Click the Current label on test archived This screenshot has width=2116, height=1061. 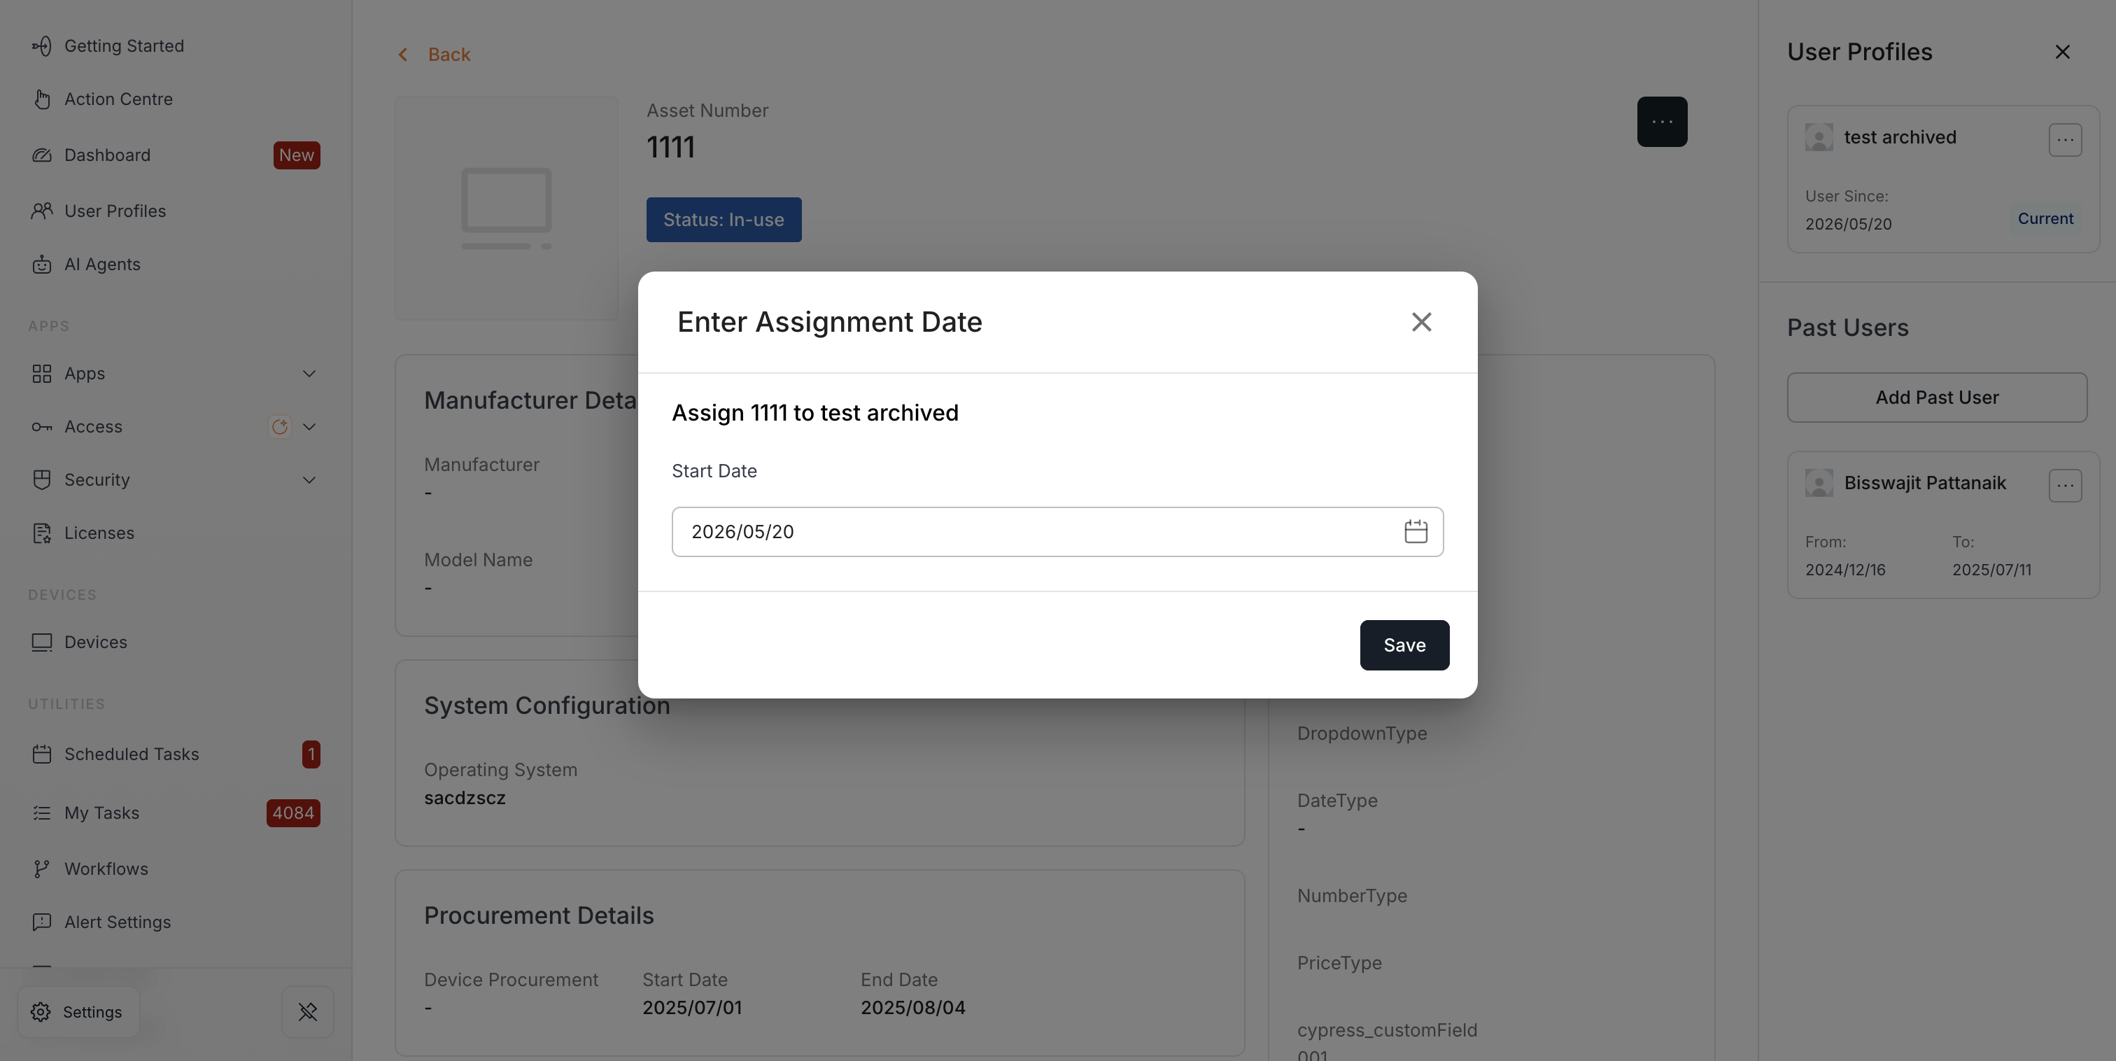point(2045,218)
